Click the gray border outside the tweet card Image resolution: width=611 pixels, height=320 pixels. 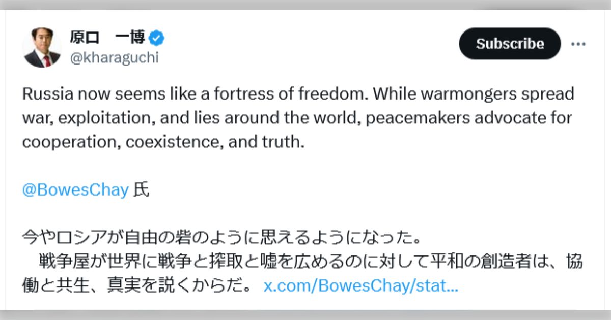click(305, 315)
